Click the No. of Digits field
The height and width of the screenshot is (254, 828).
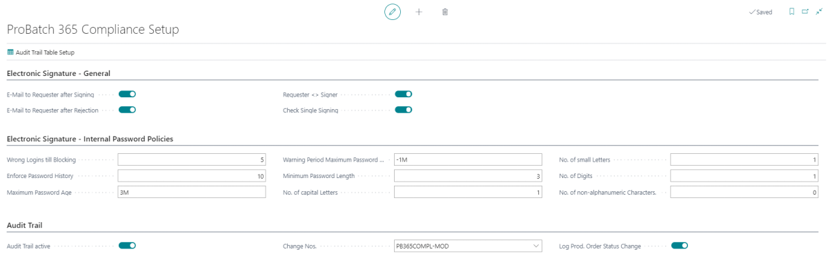coord(745,176)
